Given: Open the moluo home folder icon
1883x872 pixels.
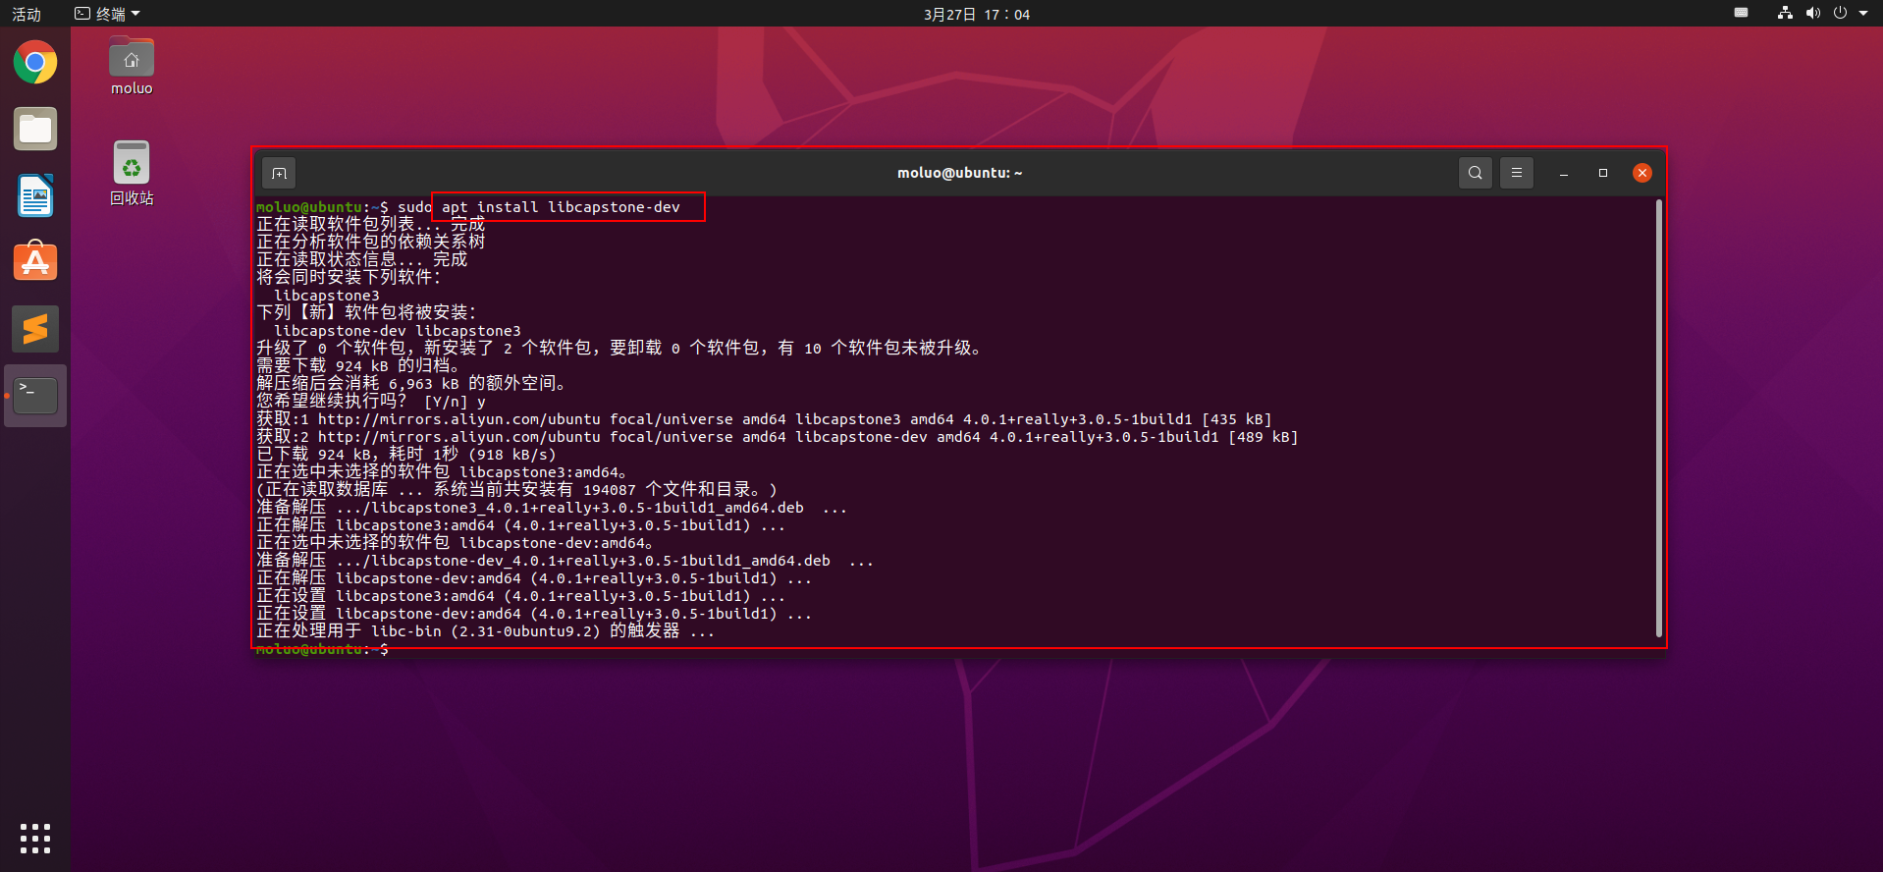Looking at the screenshot, I should tap(132, 66).
